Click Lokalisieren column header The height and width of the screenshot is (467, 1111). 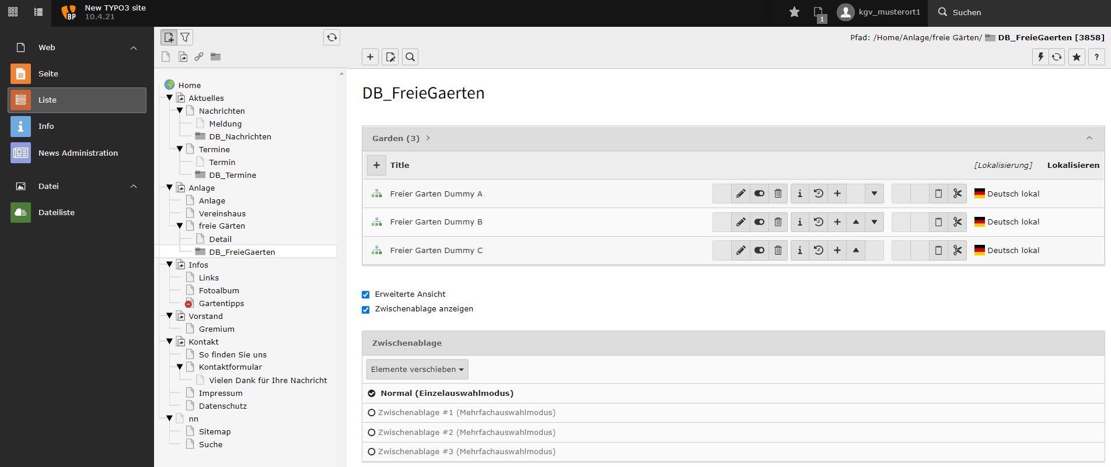click(x=1073, y=166)
